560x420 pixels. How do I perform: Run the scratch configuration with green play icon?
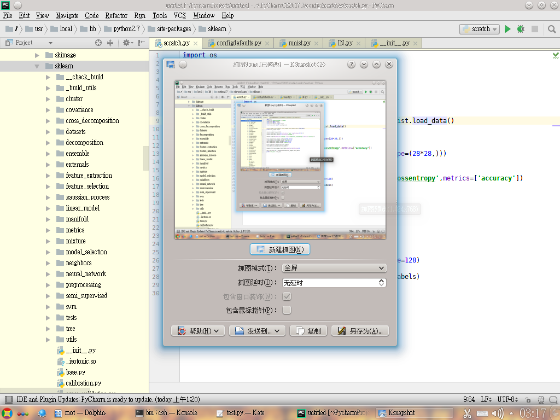click(507, 29)
